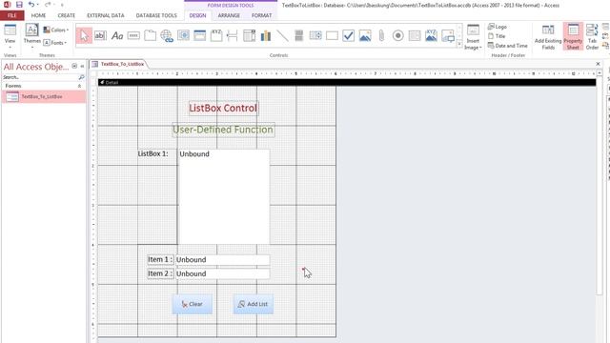Open the theme Fonts dropdown
Viewport: 610px width, 343px height.
click(55, 42)
